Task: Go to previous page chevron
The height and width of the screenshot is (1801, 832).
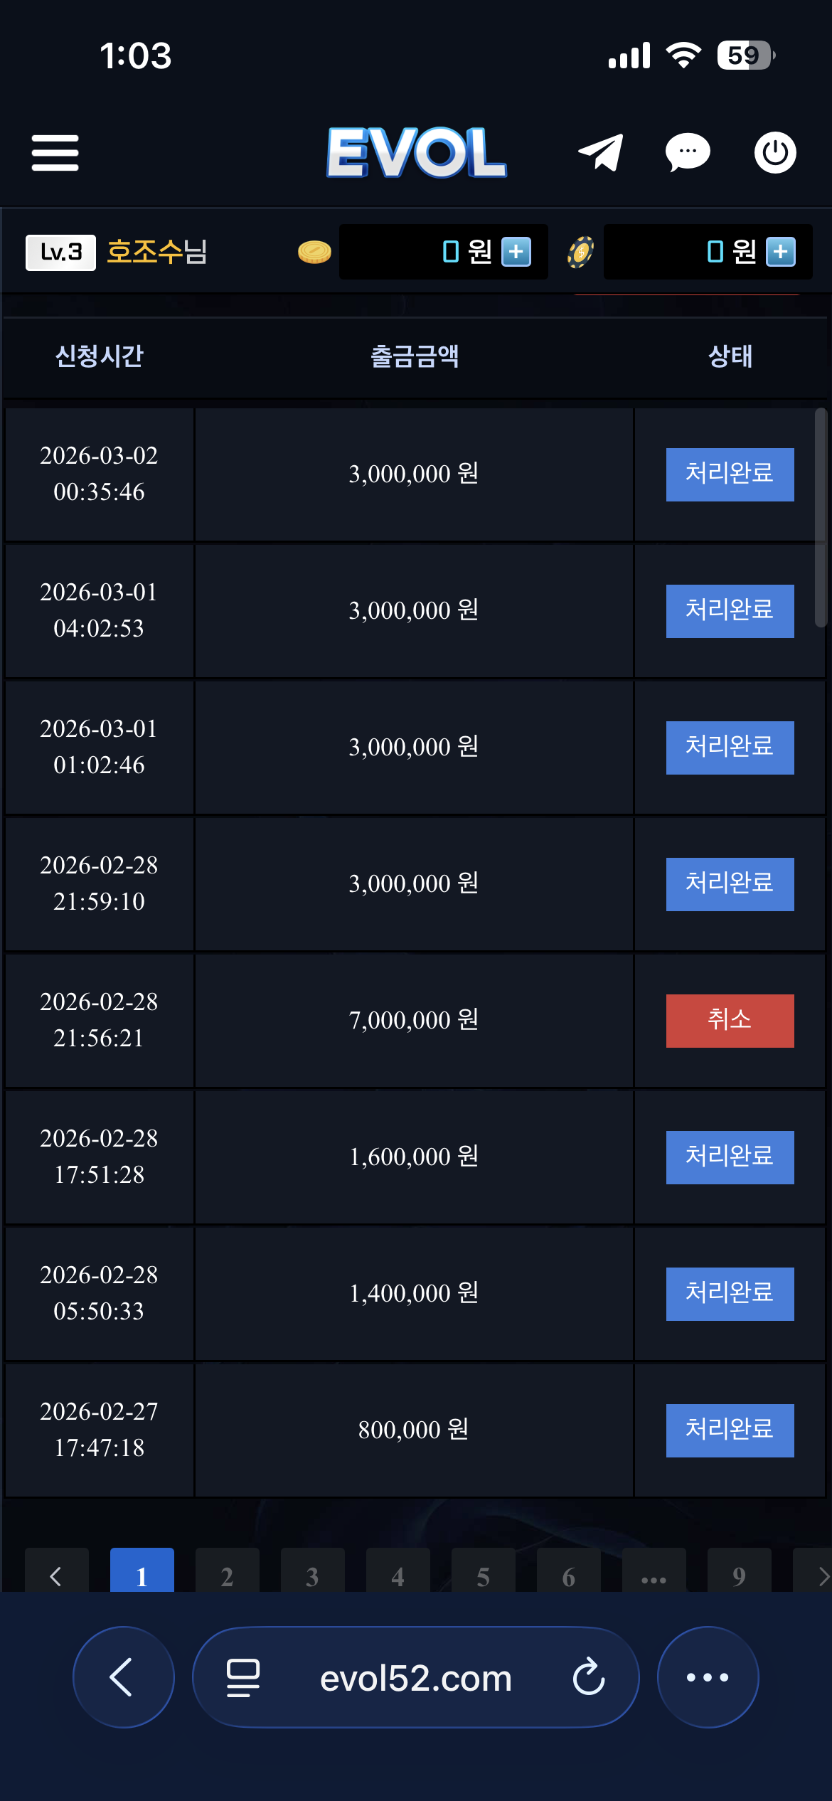Action: [x=56, y=1573]
